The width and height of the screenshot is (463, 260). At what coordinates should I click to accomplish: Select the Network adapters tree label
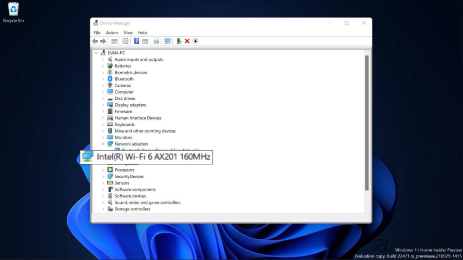(132, 144)
